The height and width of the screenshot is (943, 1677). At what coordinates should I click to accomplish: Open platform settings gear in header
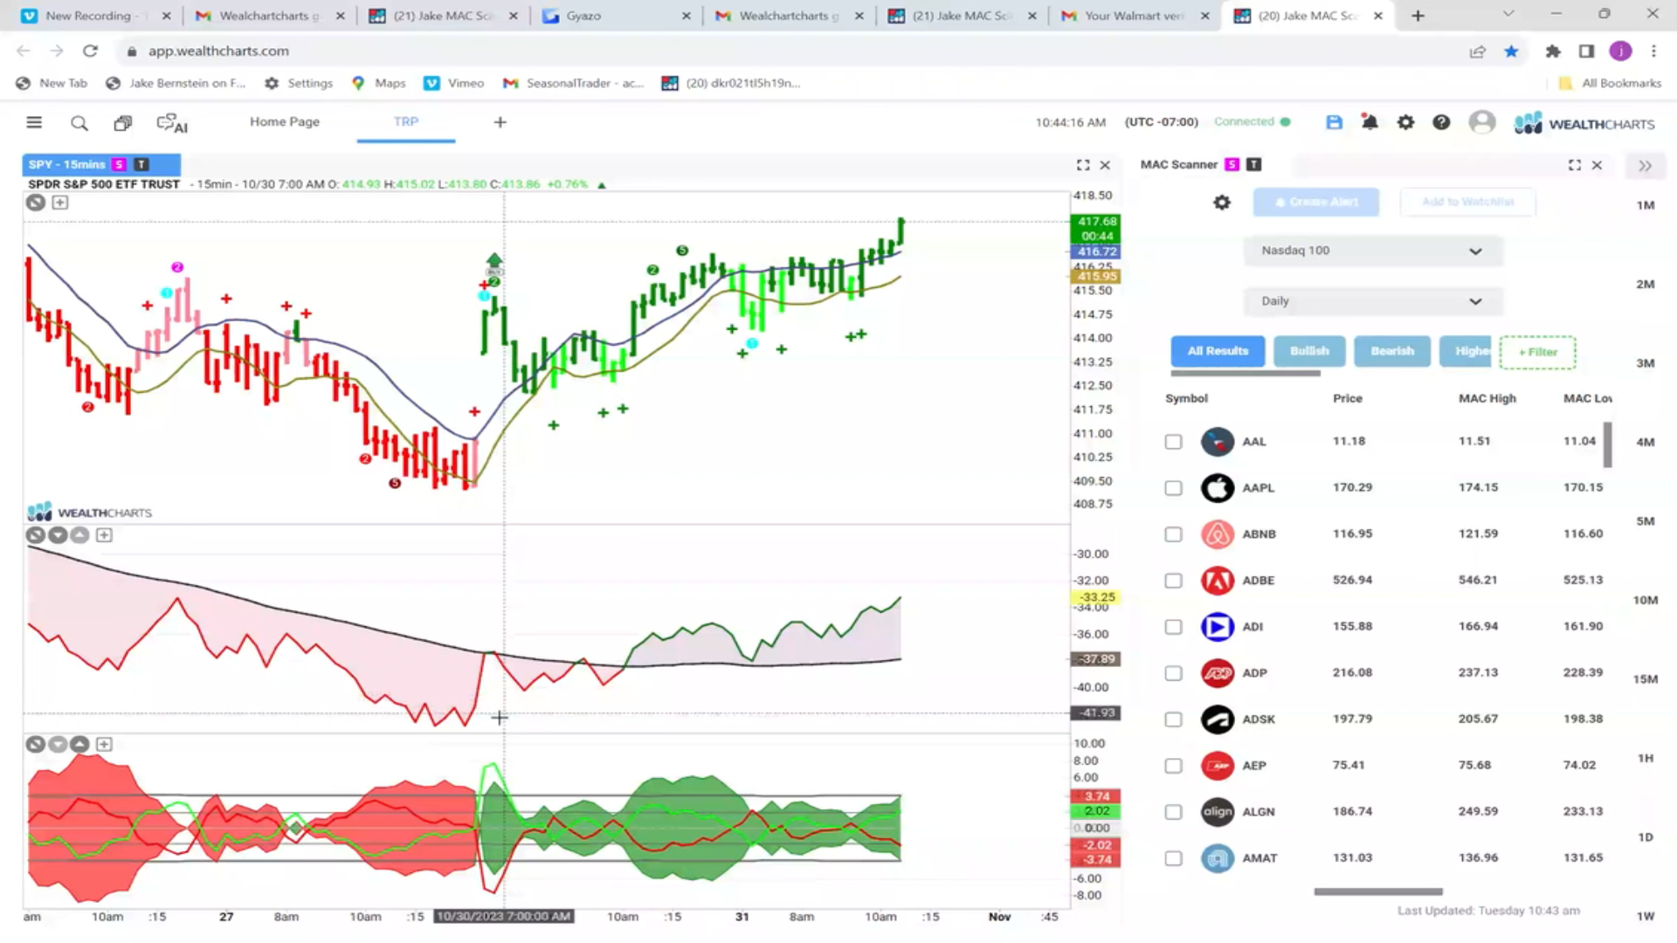point(1405,122)
